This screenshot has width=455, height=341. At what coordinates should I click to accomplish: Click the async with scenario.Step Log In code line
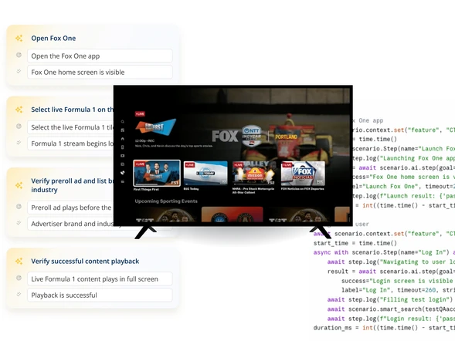[384, 252]
